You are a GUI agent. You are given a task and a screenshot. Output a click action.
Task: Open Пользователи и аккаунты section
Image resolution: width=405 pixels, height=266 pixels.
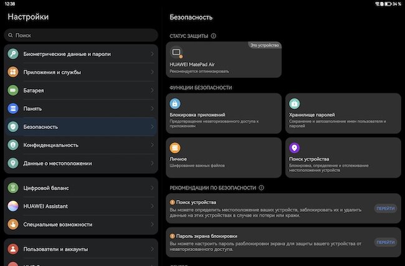(x=81, y=249)
